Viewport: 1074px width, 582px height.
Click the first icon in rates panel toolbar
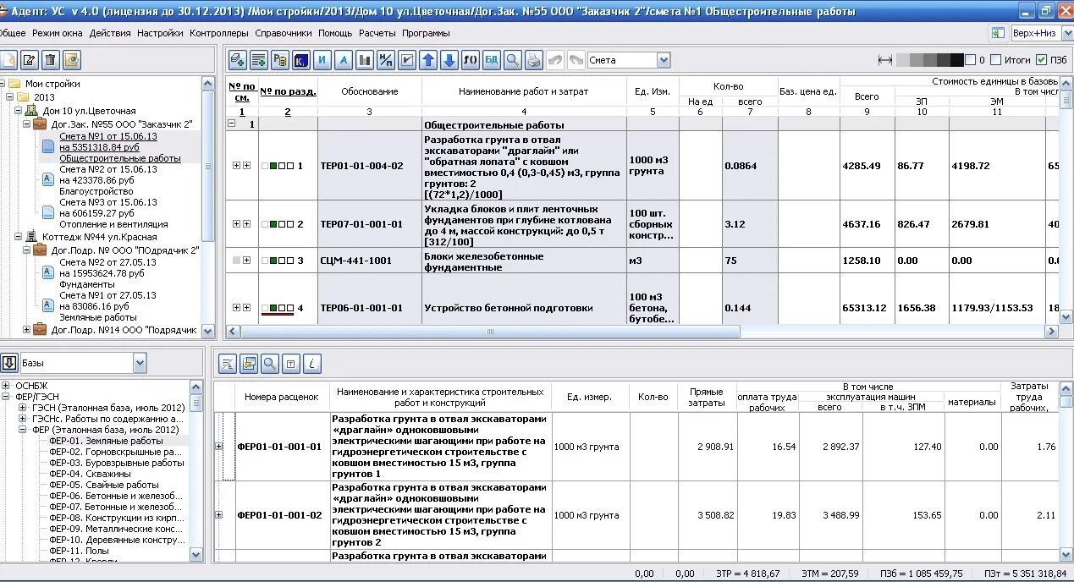[x=228, y=364]
